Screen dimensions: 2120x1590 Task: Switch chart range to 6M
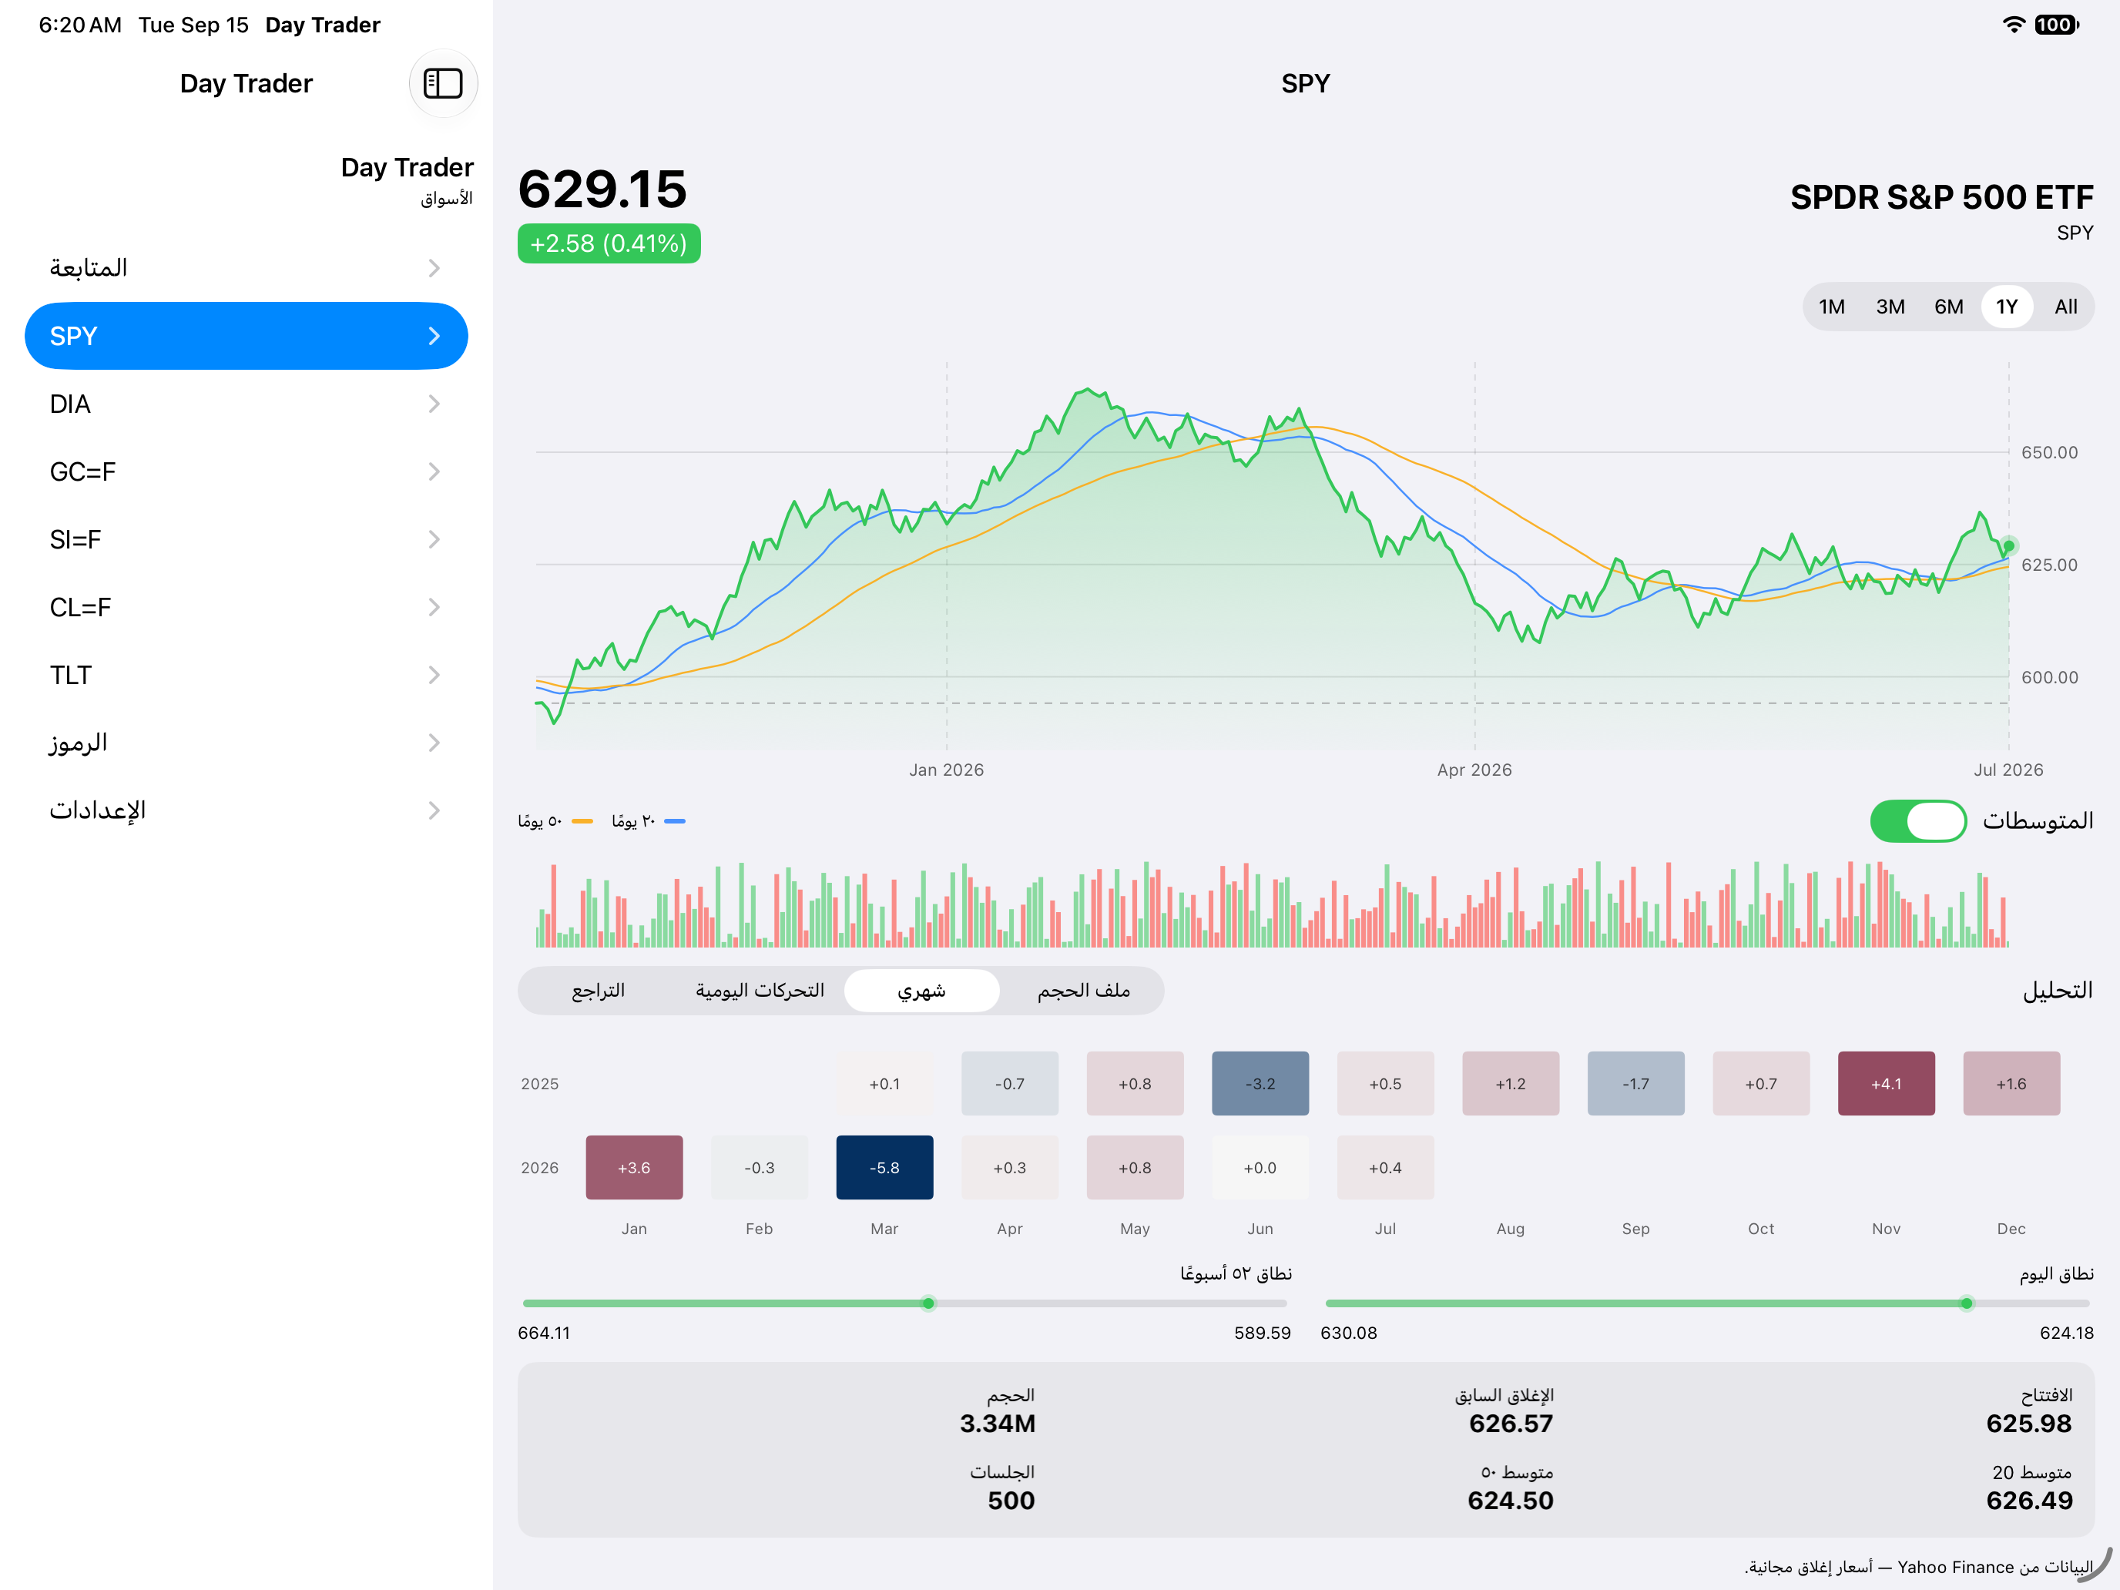tap(1948, 307)
